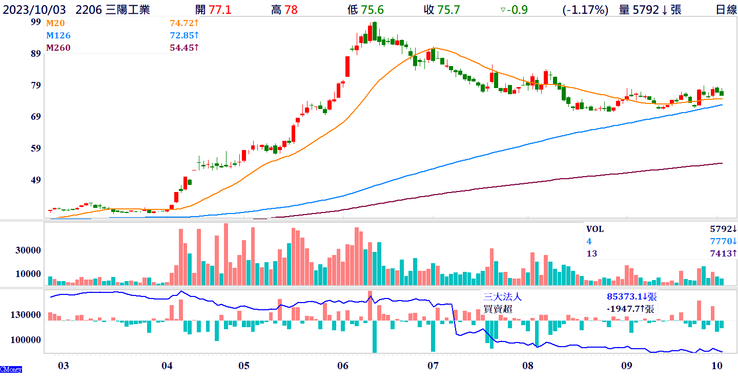Click the down arrow icon beside volume 5792
Viewport: 738px width, 384px height.
click(665, 10)
